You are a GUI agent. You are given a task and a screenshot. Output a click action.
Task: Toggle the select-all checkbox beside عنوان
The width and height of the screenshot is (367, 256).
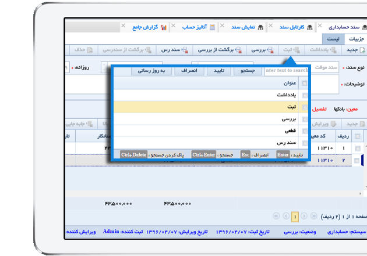click(304, 83)
